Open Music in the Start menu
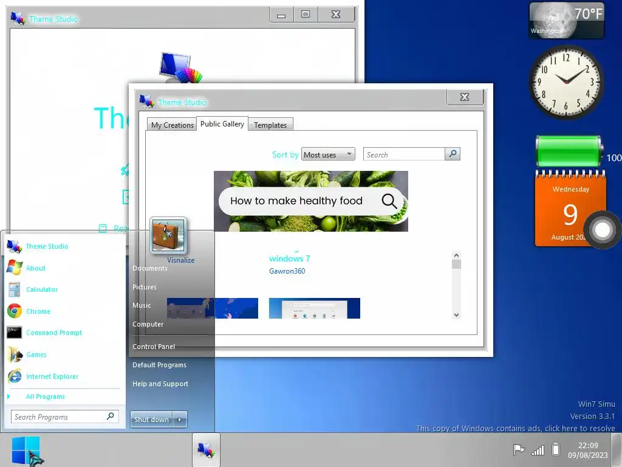622x467 pixels. (142, 305)
